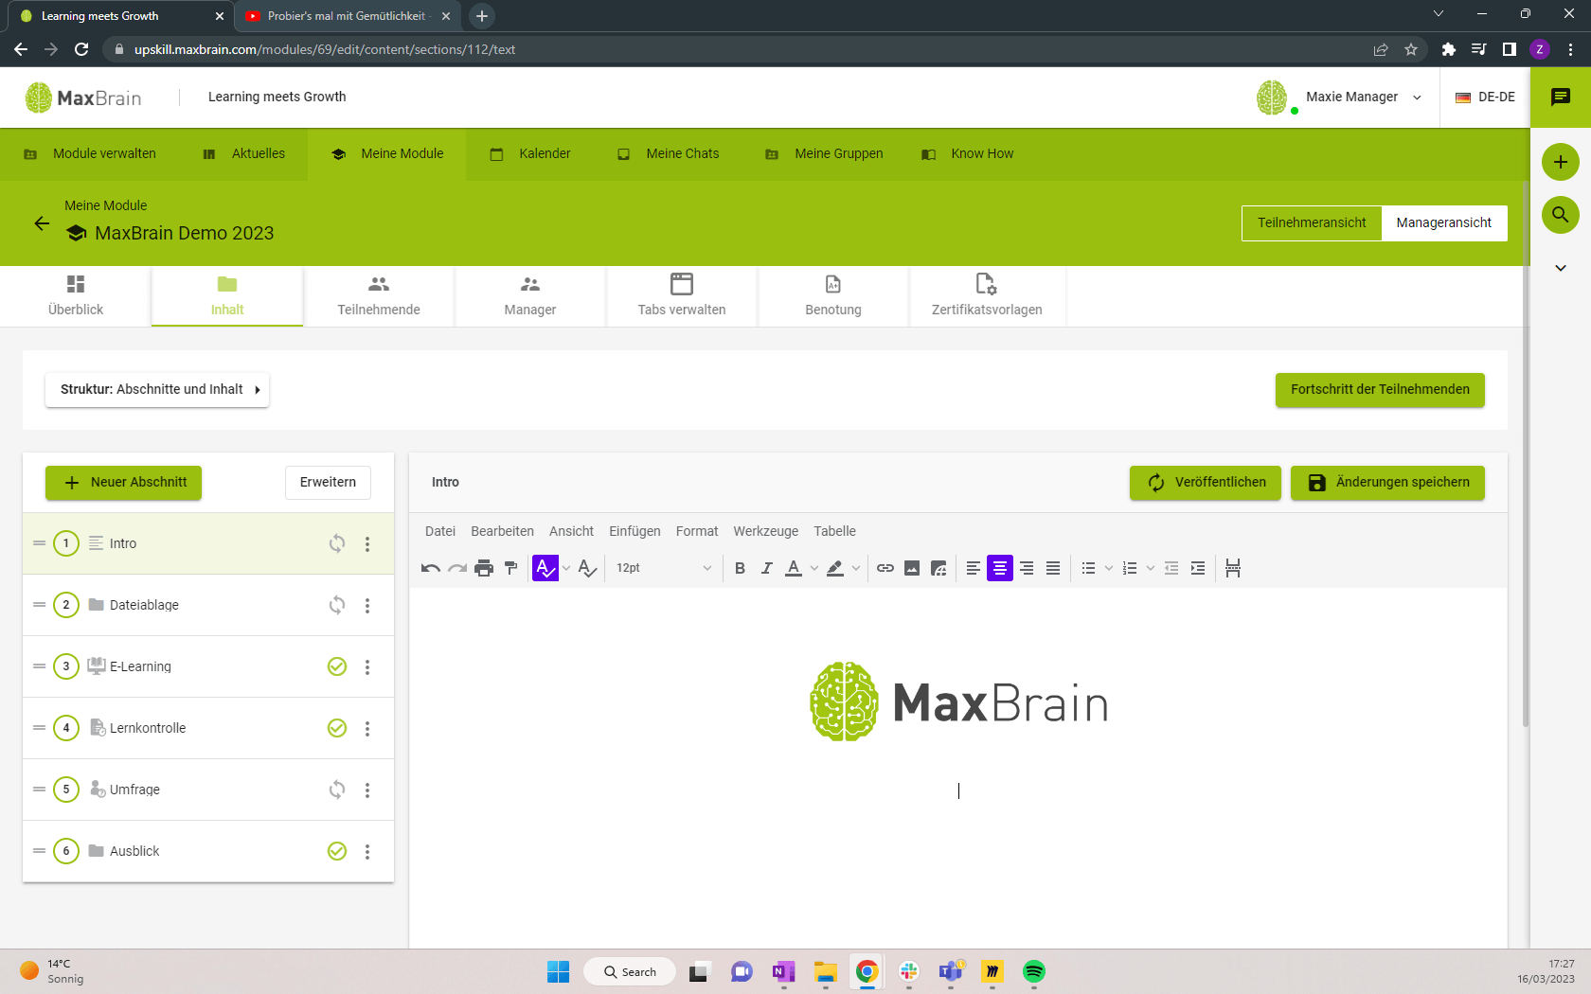The width and height of the screenshot is (1591, 994).
Task: Insert a page break
Action: coord(1233,568)
